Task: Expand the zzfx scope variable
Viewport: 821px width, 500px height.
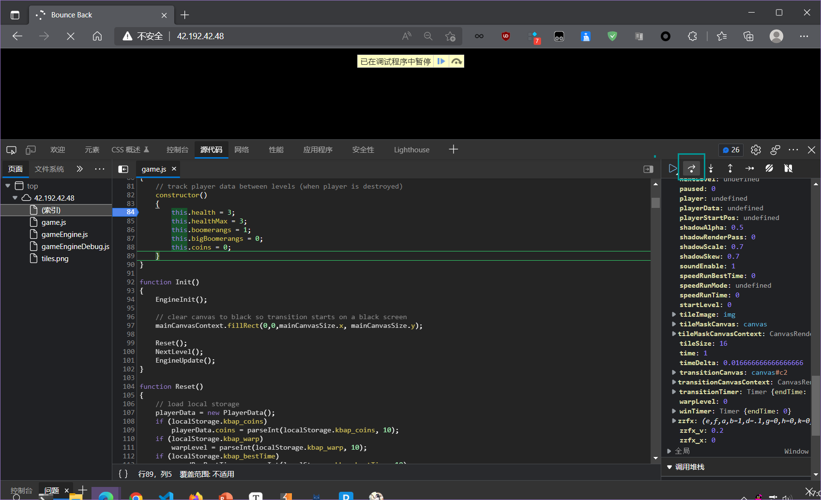Action: [x=674, y=421]
